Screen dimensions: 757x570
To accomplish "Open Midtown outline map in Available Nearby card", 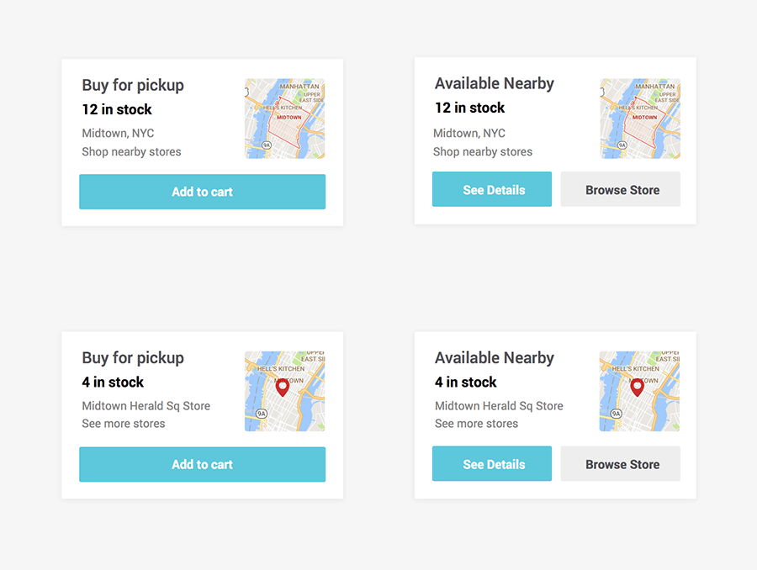I will point(640,119).
